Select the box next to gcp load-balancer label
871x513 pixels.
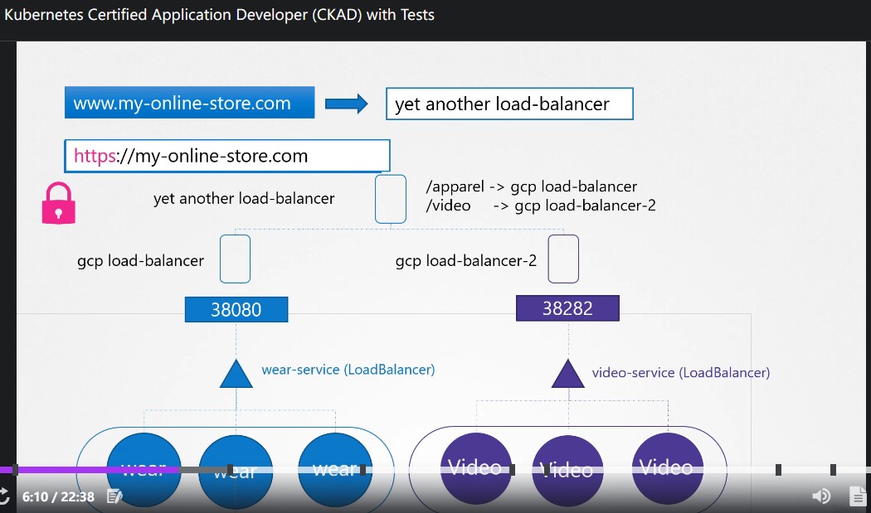click(235, 259)
